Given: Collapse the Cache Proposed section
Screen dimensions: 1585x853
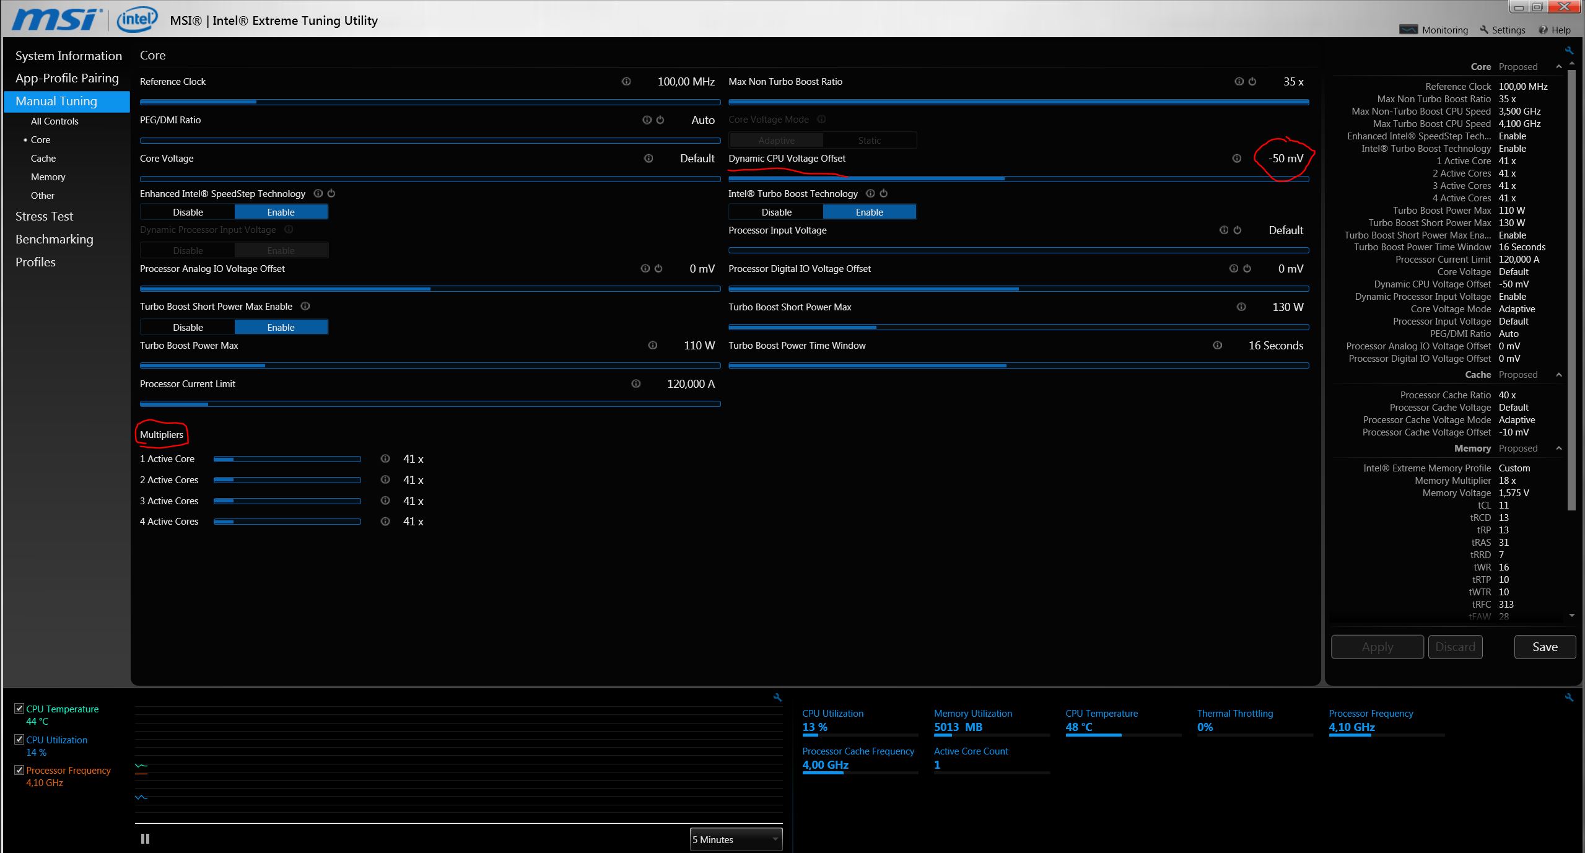Looking at the screenshot, I should point(1558,375).
